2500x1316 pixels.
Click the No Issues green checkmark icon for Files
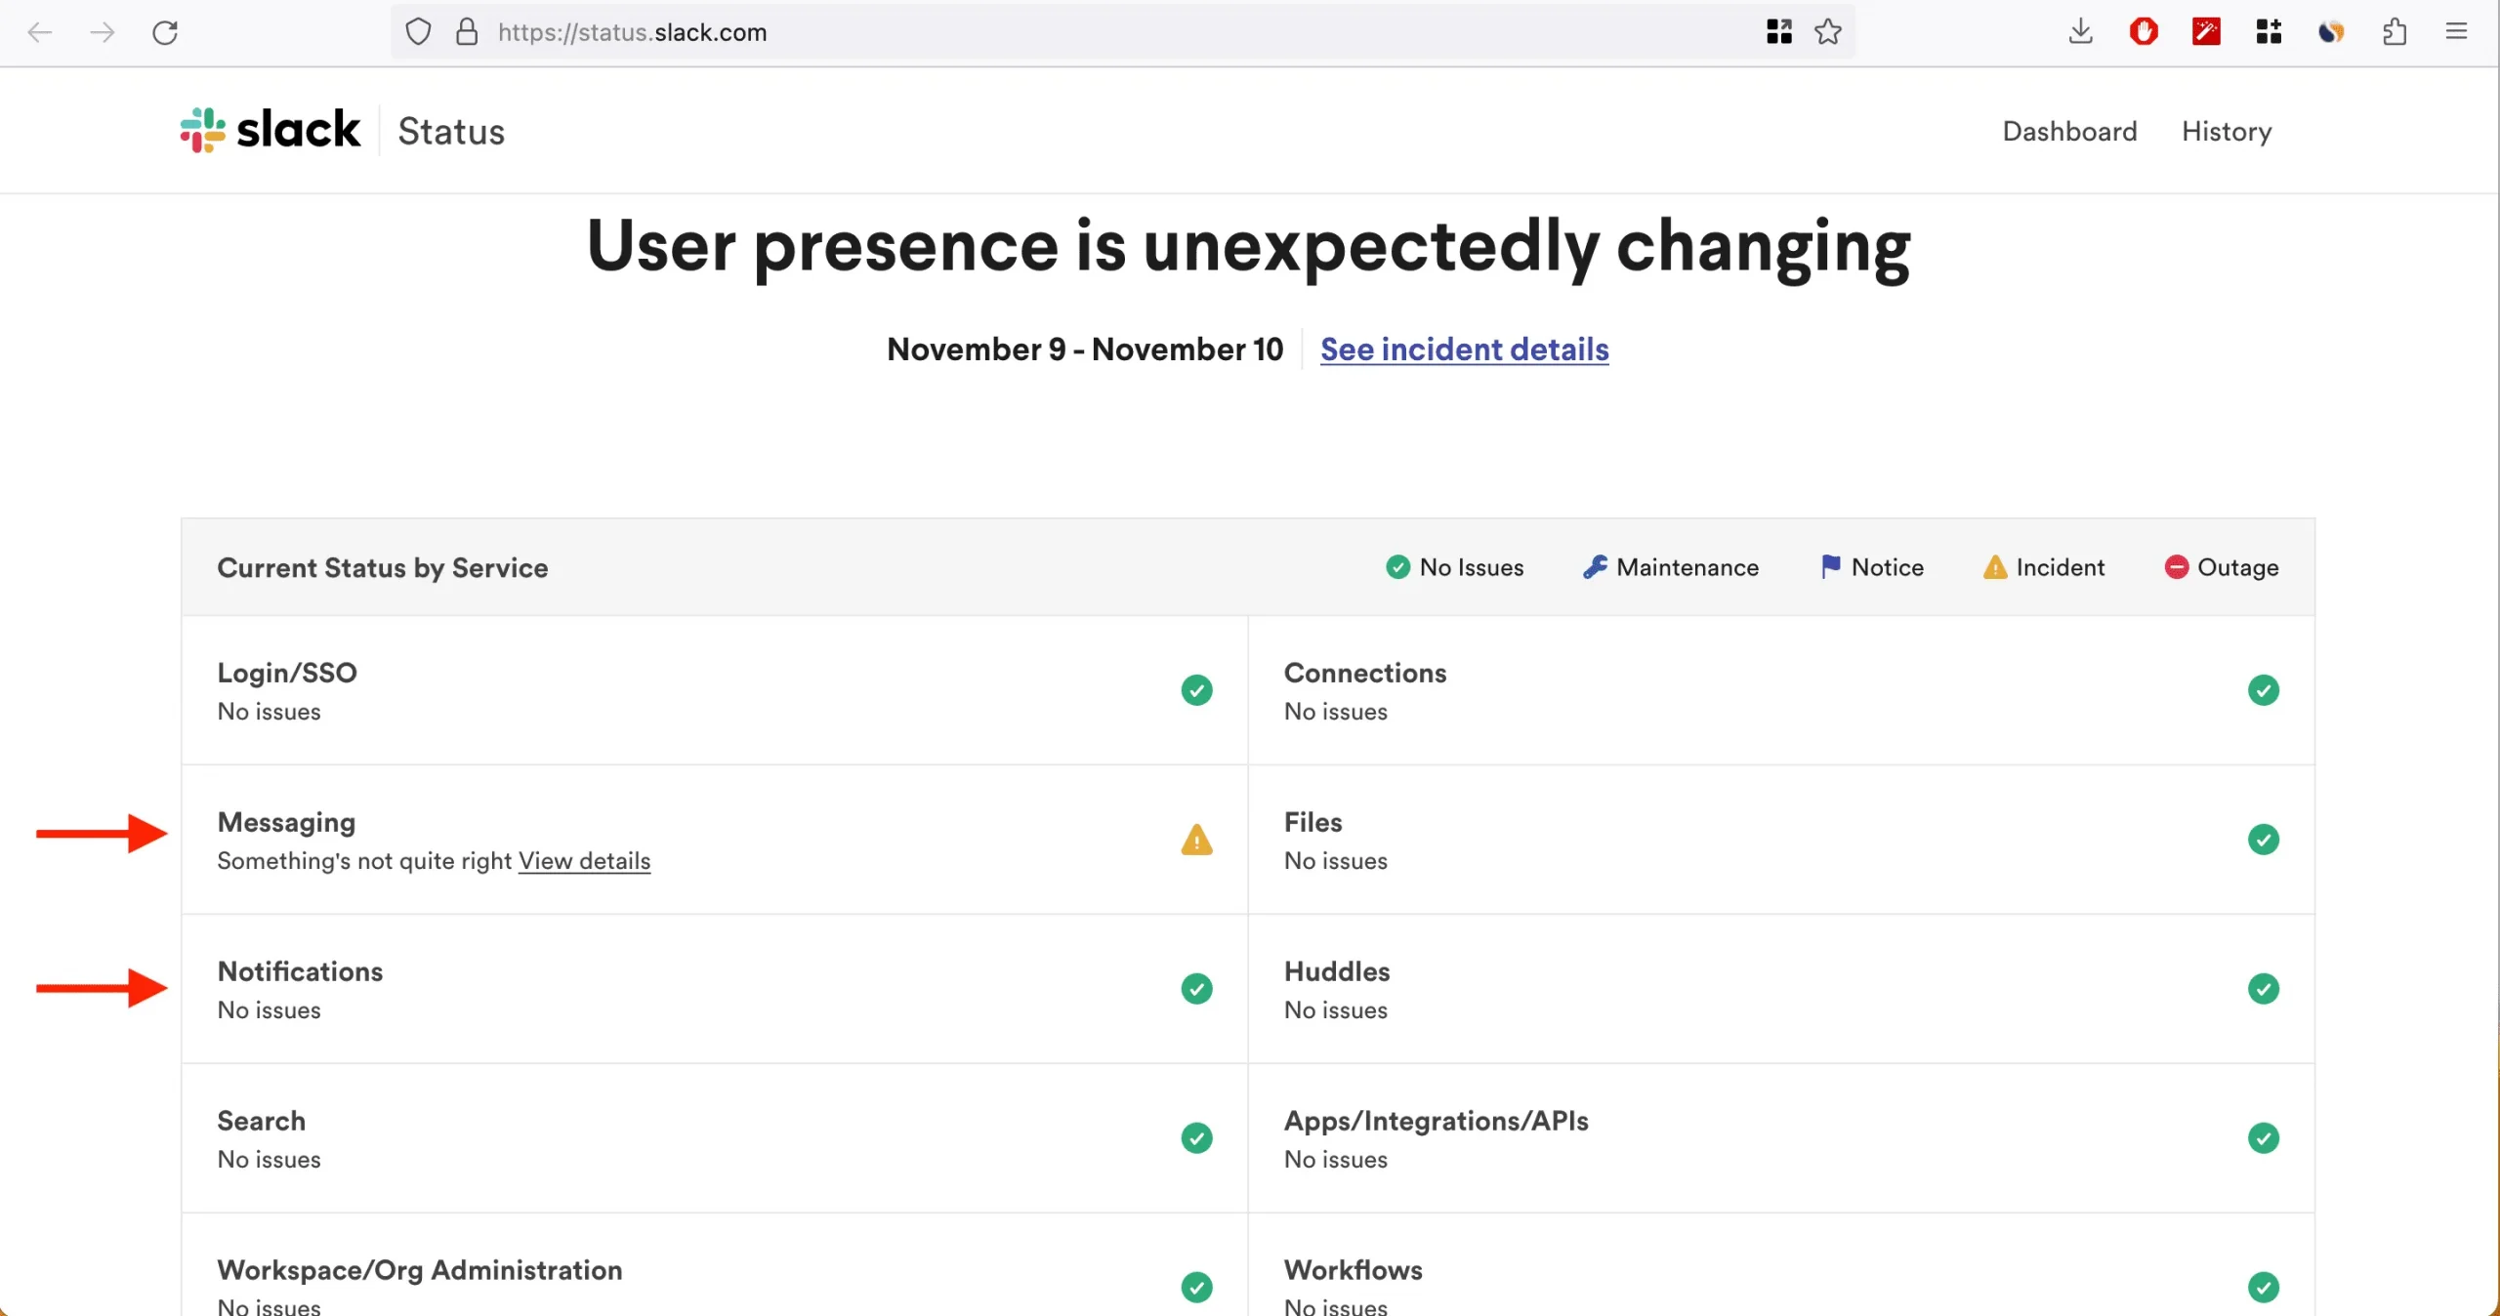(2264, 840)
